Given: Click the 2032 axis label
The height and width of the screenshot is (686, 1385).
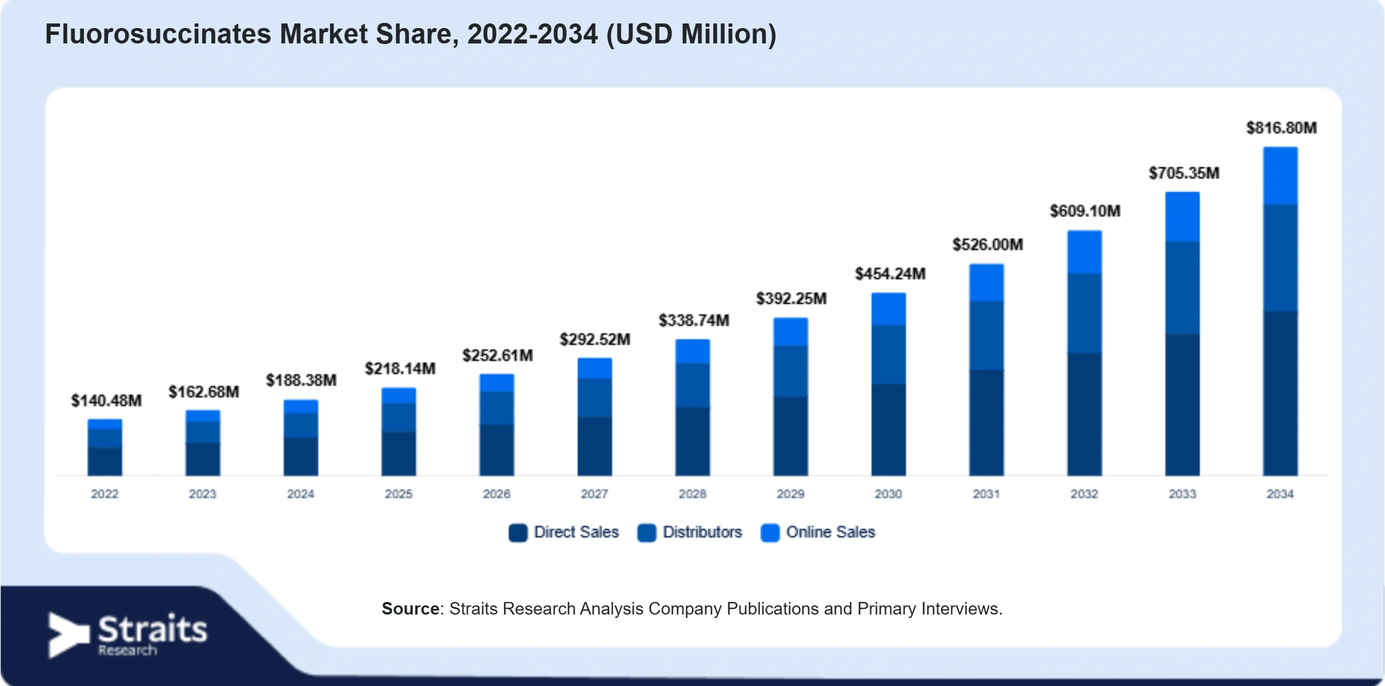Looking at the screenshot, I should tap(1084, 494).
